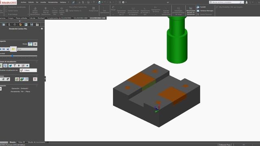
Task: Open the search type dropdown arrow
Action: click(x=243, y=2)
